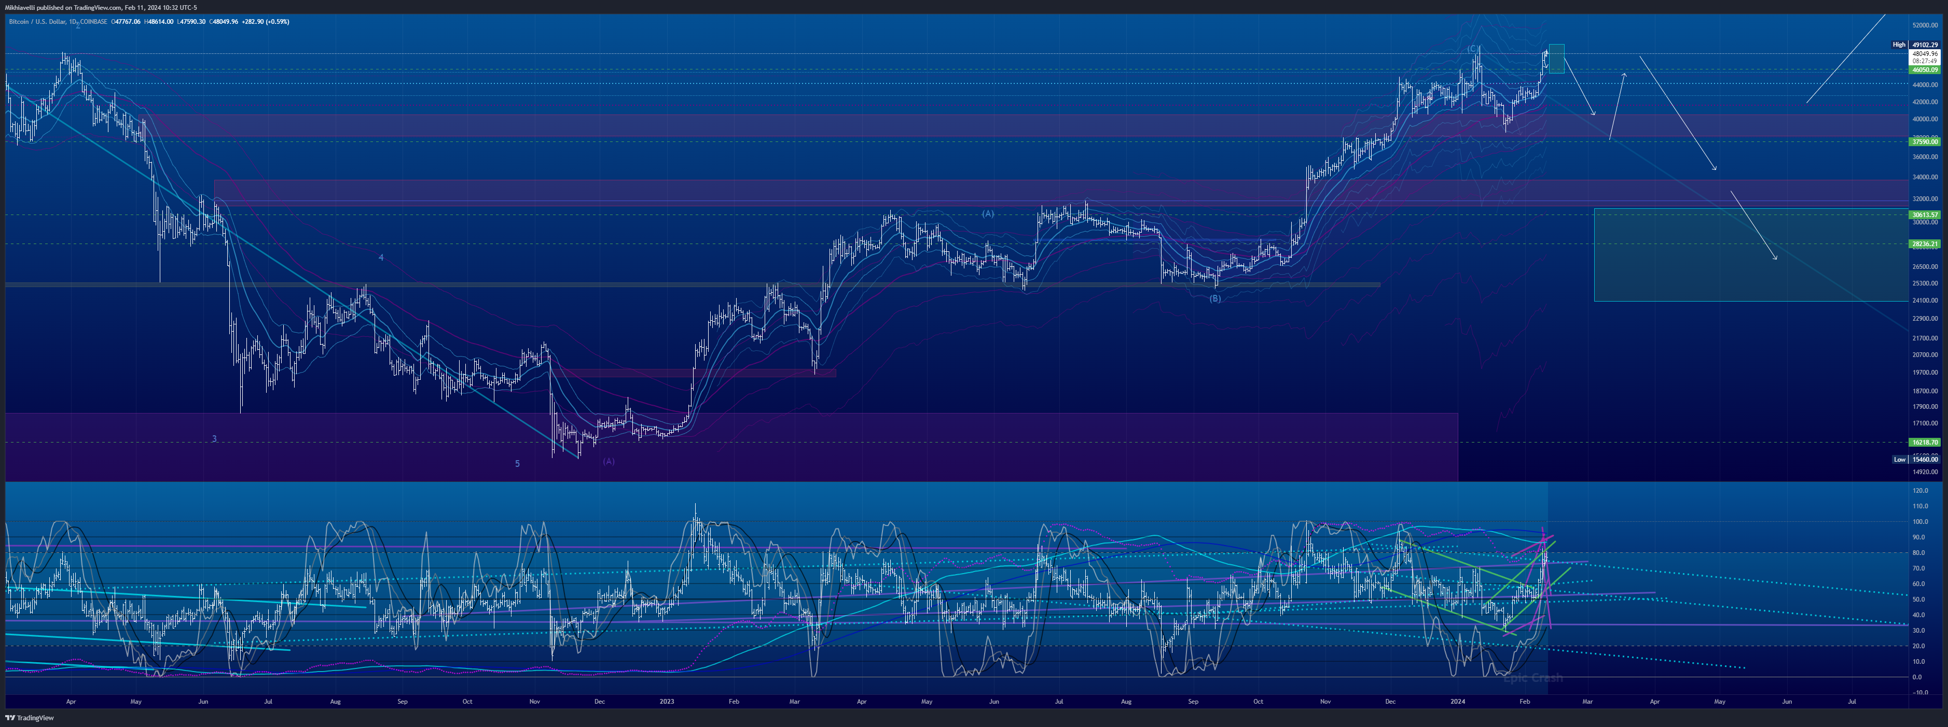Screen dimensions: 1948x727
Task: Click the 52000.00 tick on the price axis
Action: pyautogui.click(x=1925, y=25)
